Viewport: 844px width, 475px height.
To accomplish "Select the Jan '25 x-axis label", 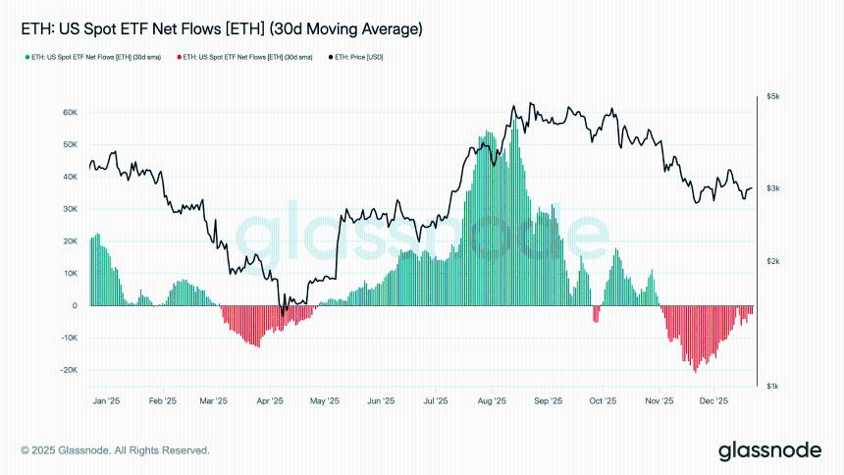I will click(x=106, y=400).
